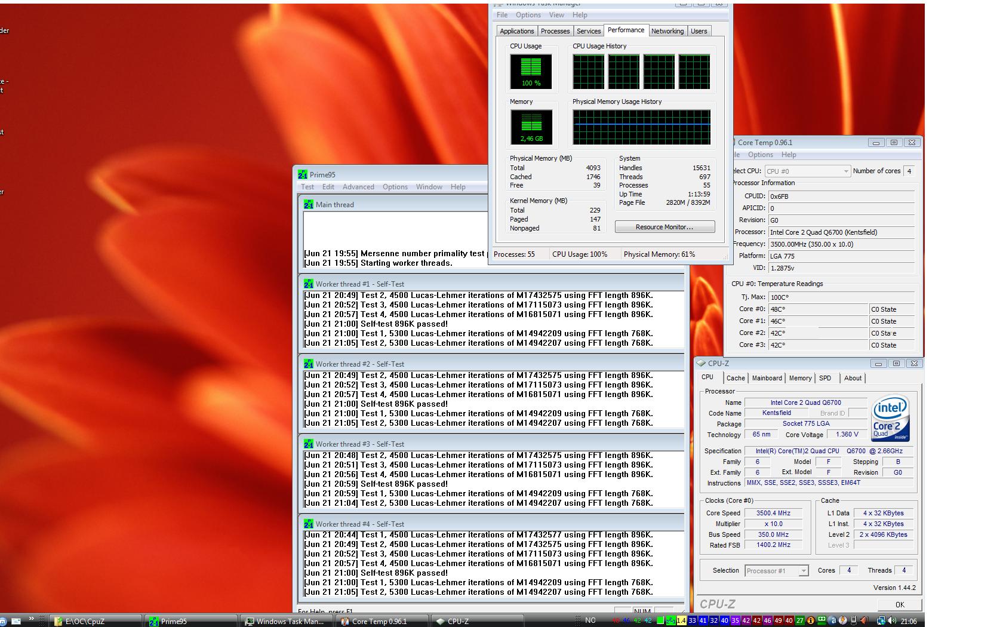Open the Options menu in Core Temp
Screen dimensions: 1003x627
(761, 155)
